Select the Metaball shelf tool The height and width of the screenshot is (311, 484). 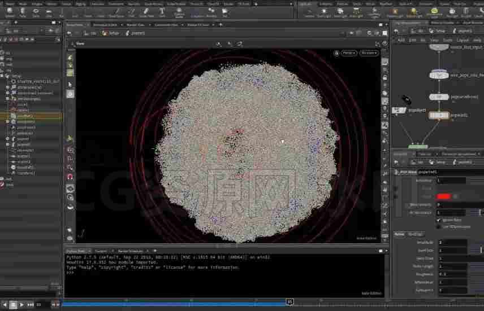[211, 12]
